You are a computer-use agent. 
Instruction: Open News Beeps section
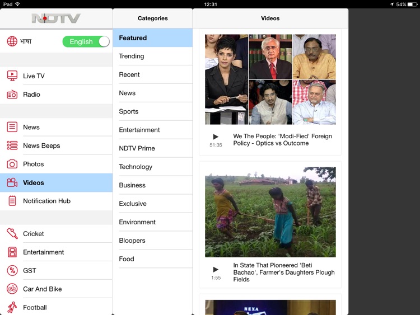(56, 145)
